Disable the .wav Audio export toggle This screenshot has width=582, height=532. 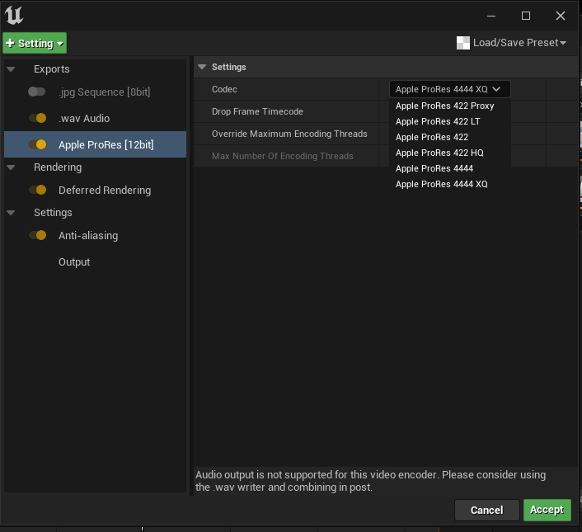pyautogui.click(x=37, y=118)
